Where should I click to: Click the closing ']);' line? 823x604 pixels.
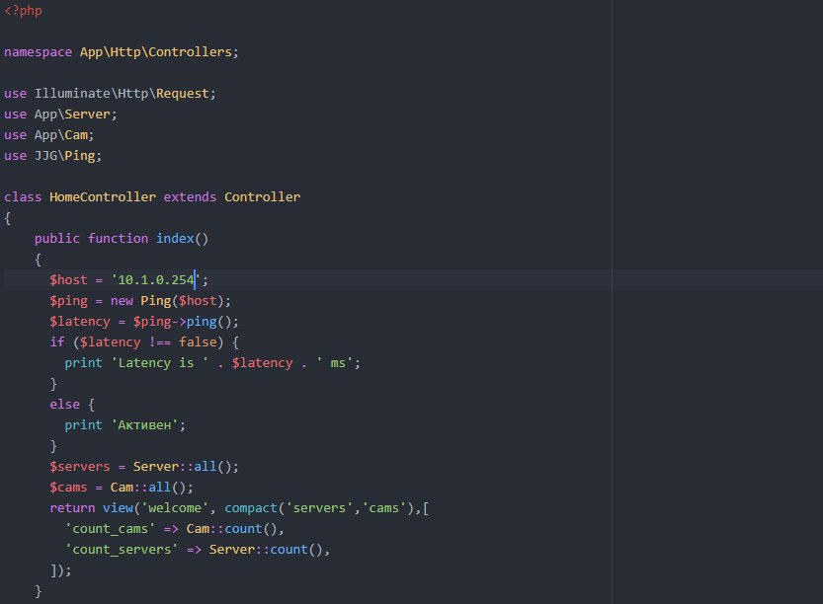point(60,569)
